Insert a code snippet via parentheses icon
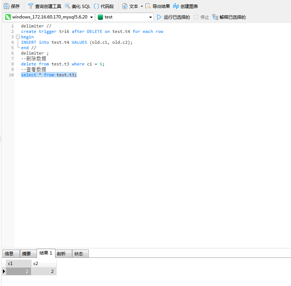 96,6
